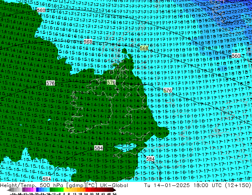This screenshot has width=252, height=195.
Task: Click the '[°C]' unit label
Action: (x=92, y=185)
